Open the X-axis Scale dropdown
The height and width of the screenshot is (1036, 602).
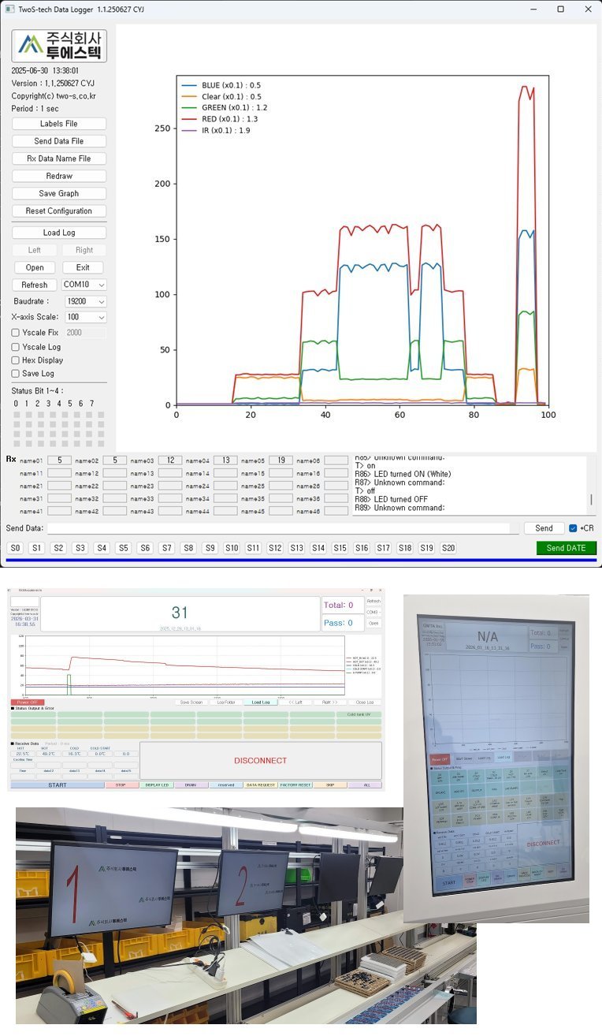point(84,317)
